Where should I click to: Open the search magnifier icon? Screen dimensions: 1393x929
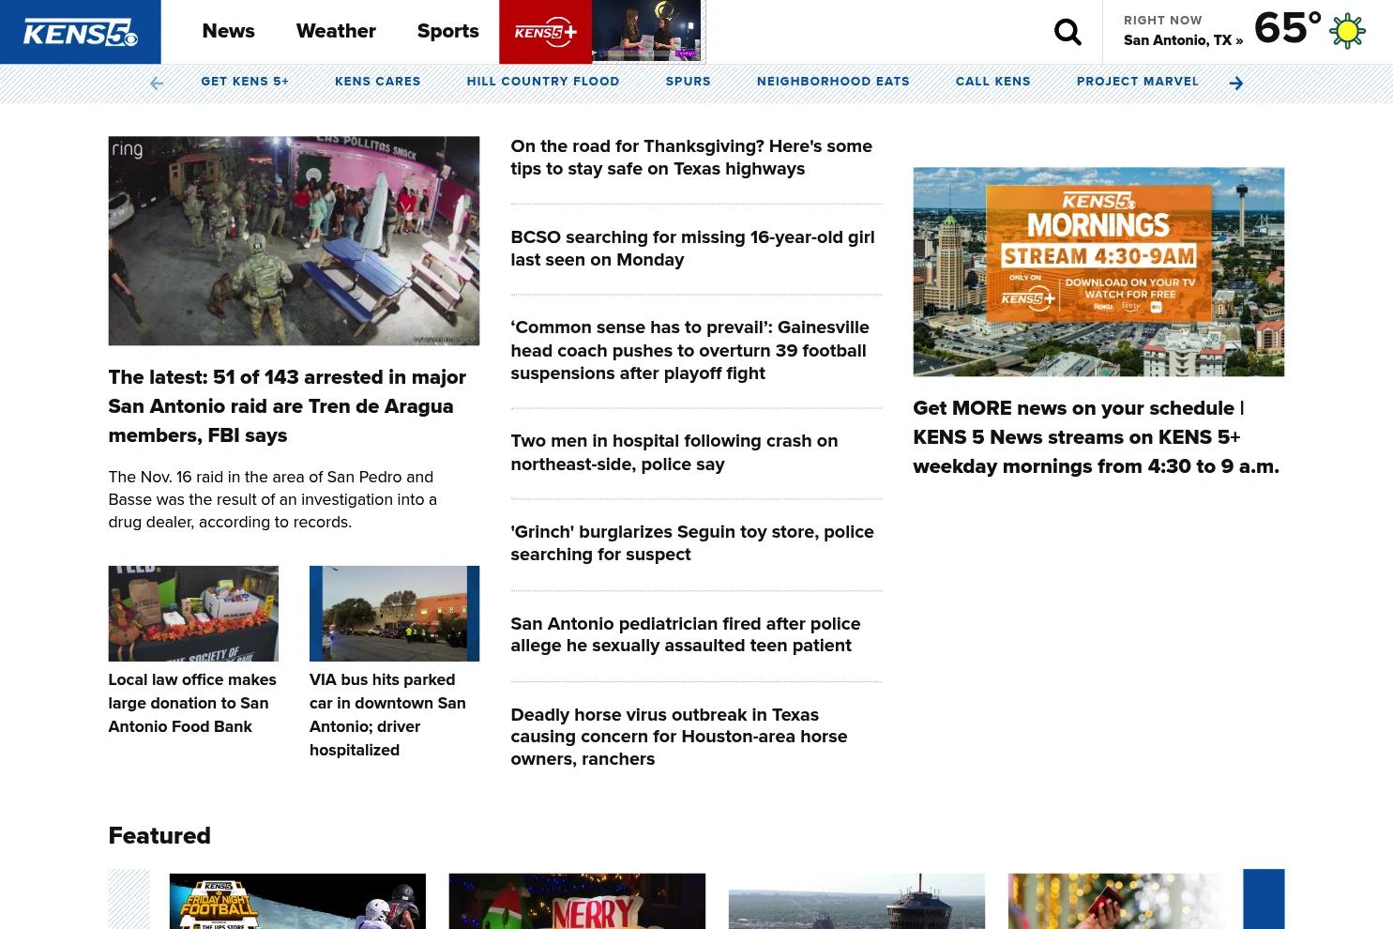(x=1067, y=32)
